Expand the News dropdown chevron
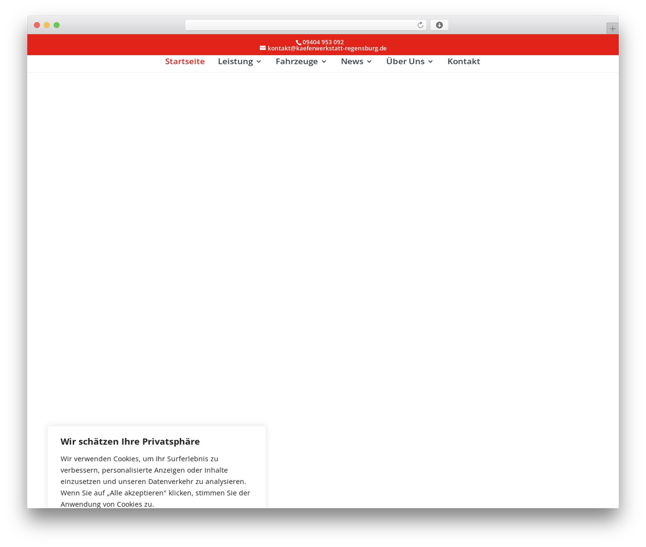Screen dimensions: 646x547 click(x=369, y=62)
